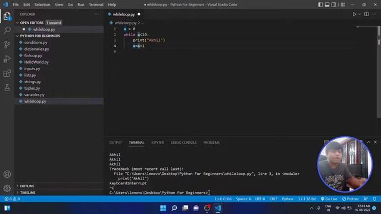Toggle the secondary side bar layout icon
The image size is (381, 214).
[333, 5]
